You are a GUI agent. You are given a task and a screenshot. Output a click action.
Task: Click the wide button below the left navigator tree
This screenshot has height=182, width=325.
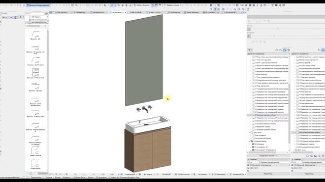coord(269,156)
